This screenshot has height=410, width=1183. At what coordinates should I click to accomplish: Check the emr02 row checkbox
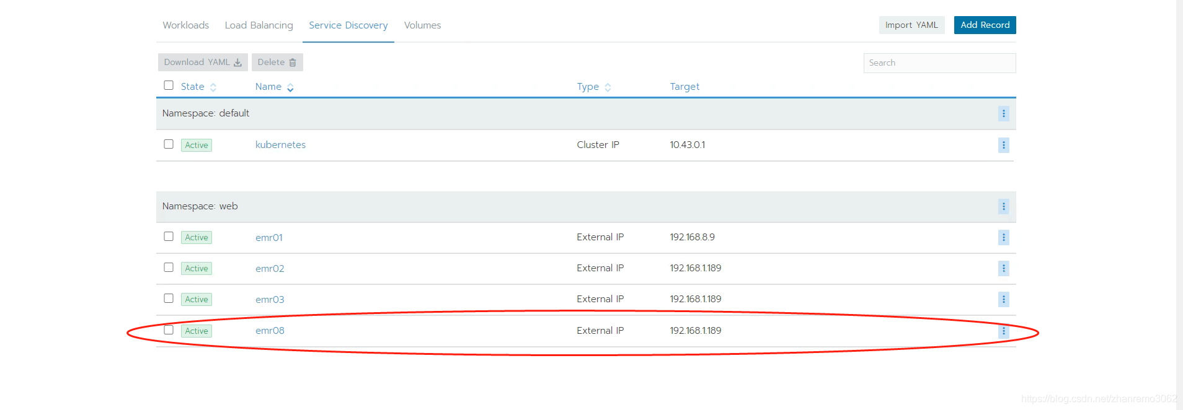[169, 268]
